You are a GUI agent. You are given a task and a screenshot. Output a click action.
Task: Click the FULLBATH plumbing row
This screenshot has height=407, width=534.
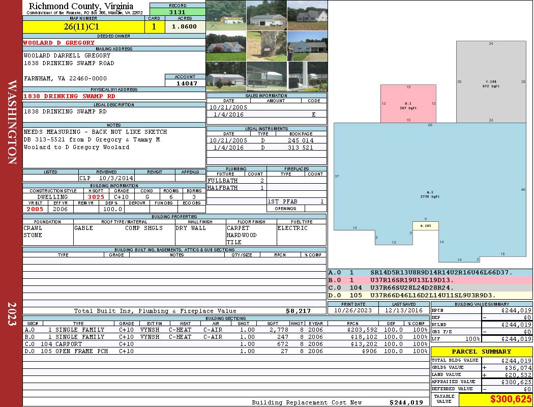pyautogui.click(x=236, y=181)
